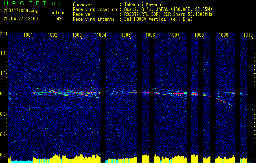The width and height of the screenshot is (256, 163).
Task: Click the 0.6 kHz axis label
Action: (x=4, y=155)
